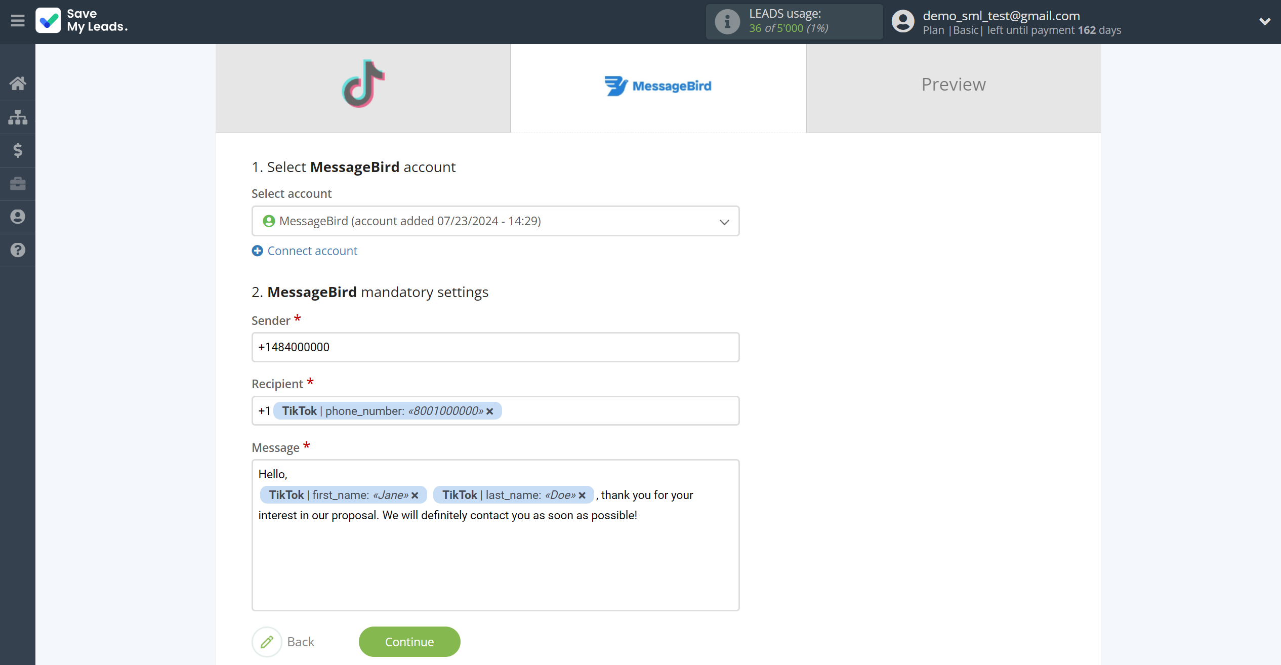Remove TikTok first_name variable from message
Viewport: 1281px width, 665px height.
415,495
